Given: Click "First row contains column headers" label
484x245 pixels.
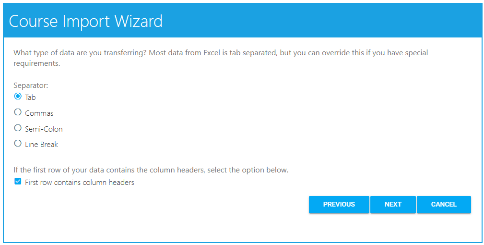Looking at the screenshot, I should tap(80, 183).
